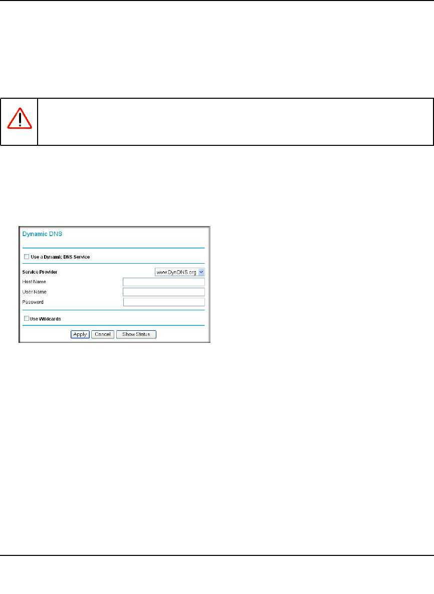434x594 pixels.
Task: Click the Use Wildcards label text
Action: (46, 319)
